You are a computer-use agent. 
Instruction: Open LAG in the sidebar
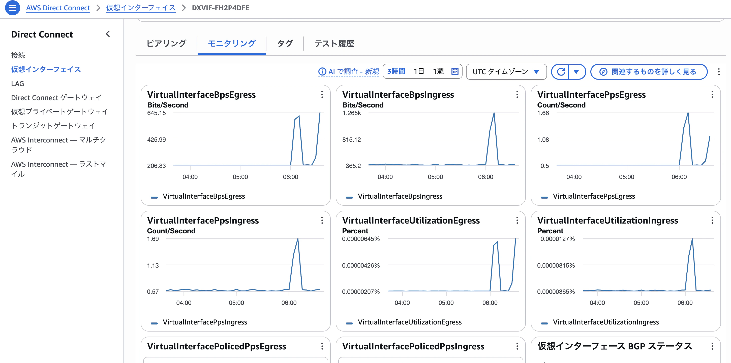[18, 84]
